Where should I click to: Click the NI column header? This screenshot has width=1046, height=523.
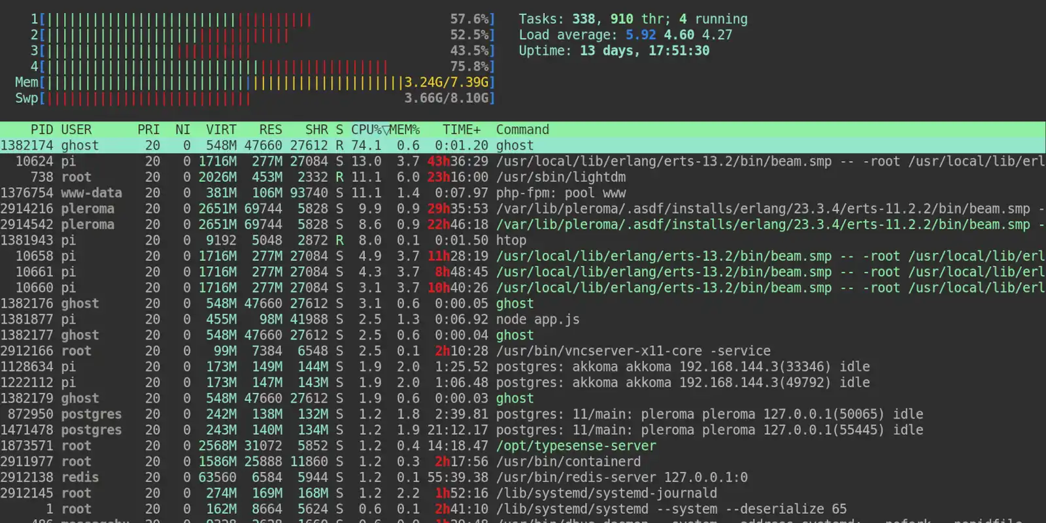click(182, 129)
